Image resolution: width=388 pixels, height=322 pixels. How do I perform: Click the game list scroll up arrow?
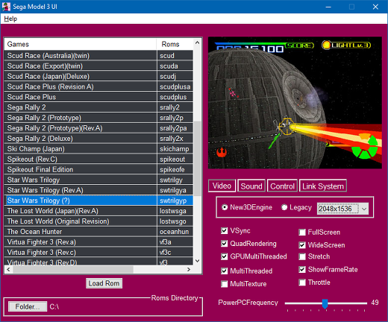197,42
